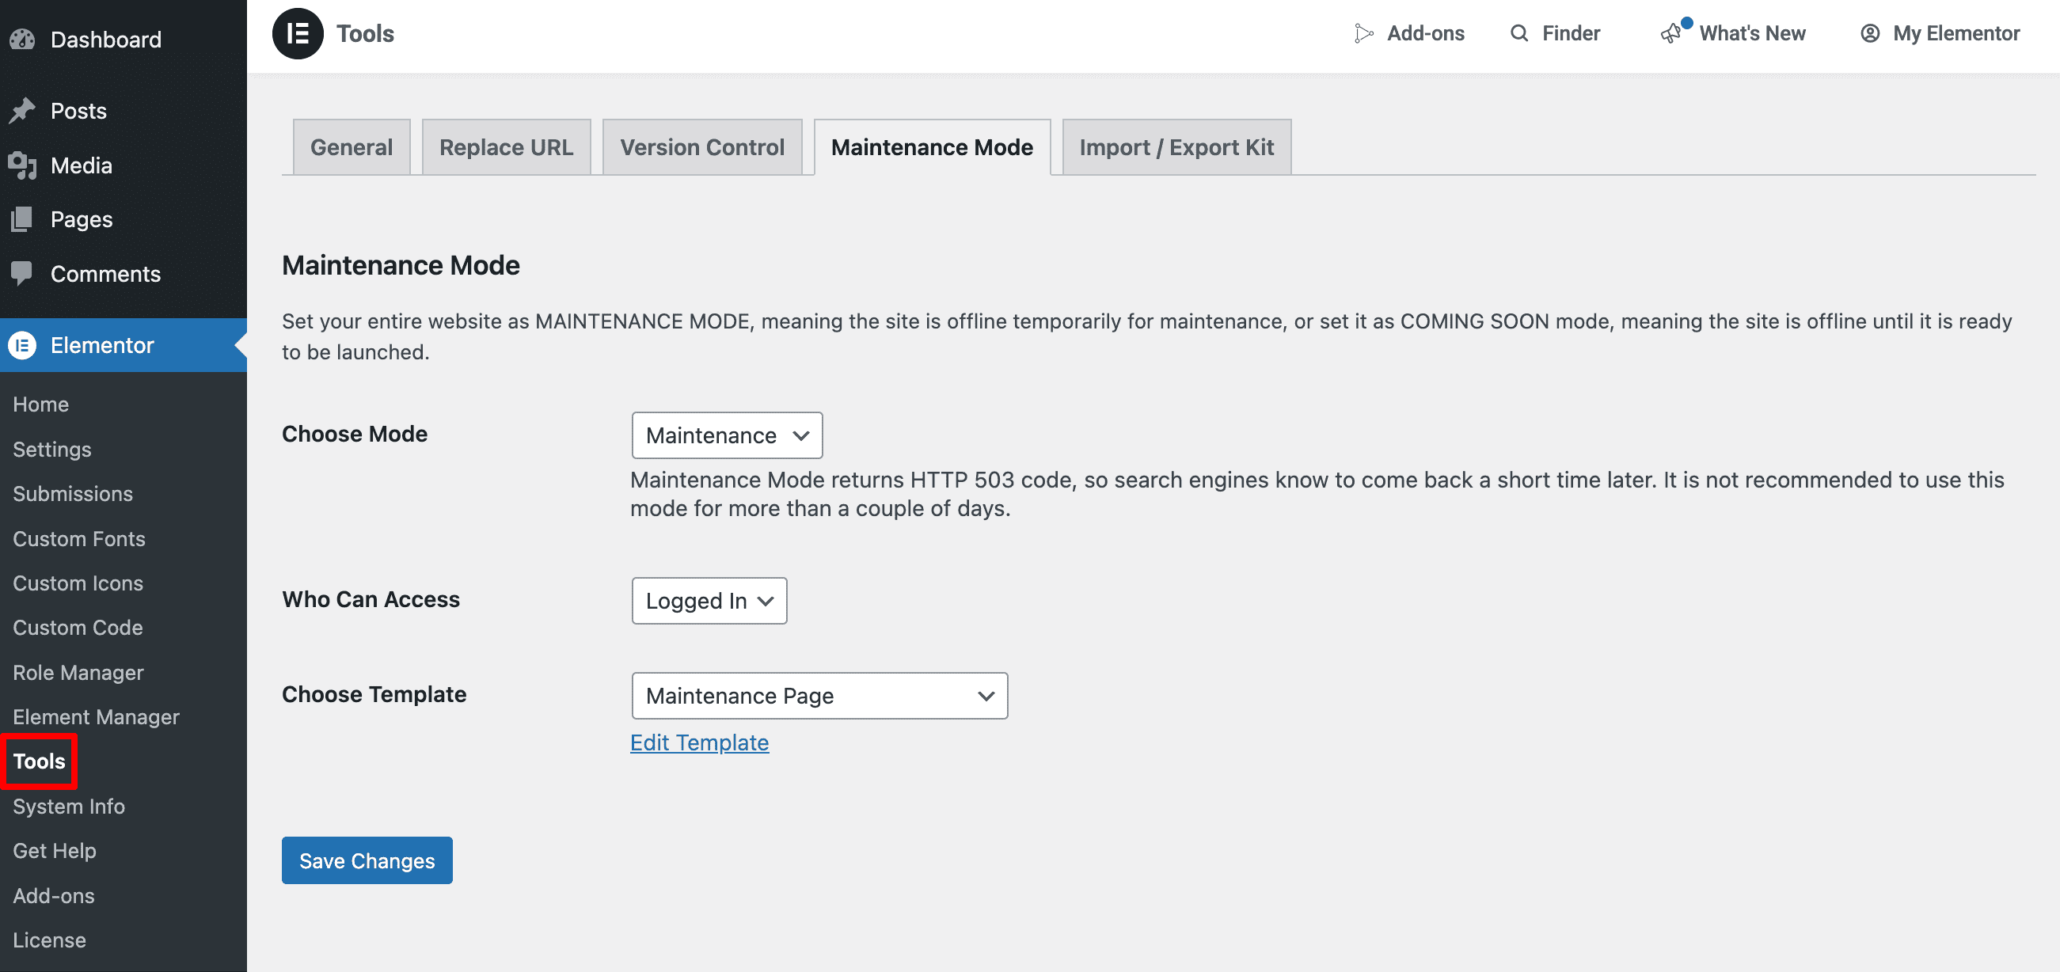
Task: Switch to the Replace URL tab
Action: (506, 147)
